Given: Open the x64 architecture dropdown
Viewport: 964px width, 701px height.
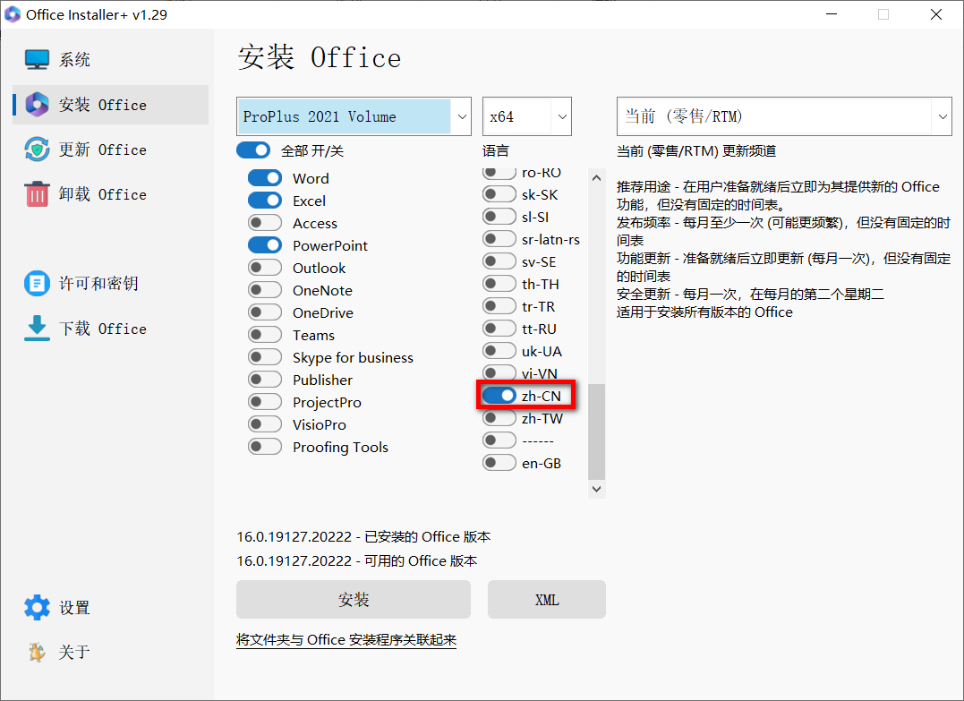Looking at the screenshot, I should tap(527, 116).
